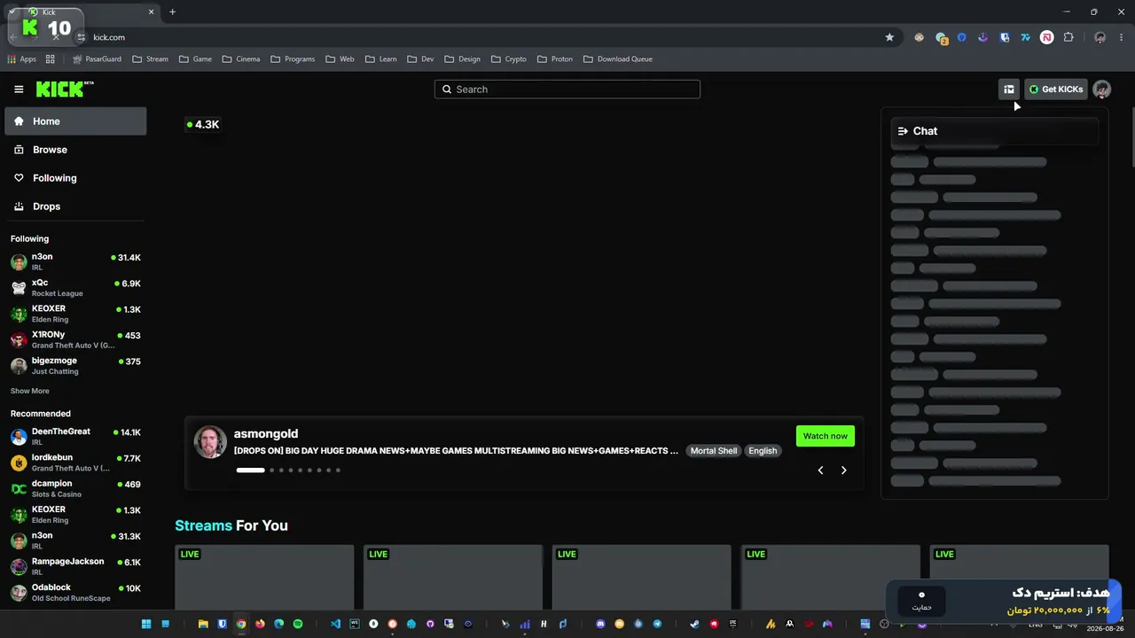1135x638 pixels.
Task: Open the dashboard layout icon beside Get KICKs
Action: pyautogui.click(x=1009, y=89)
